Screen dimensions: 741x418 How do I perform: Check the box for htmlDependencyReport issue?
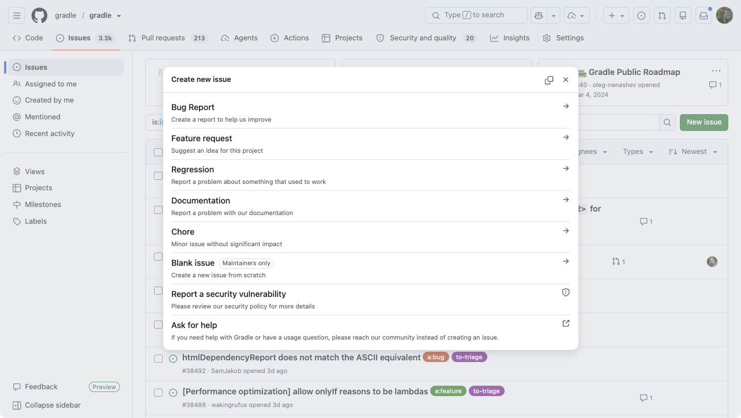click(158, 359)
